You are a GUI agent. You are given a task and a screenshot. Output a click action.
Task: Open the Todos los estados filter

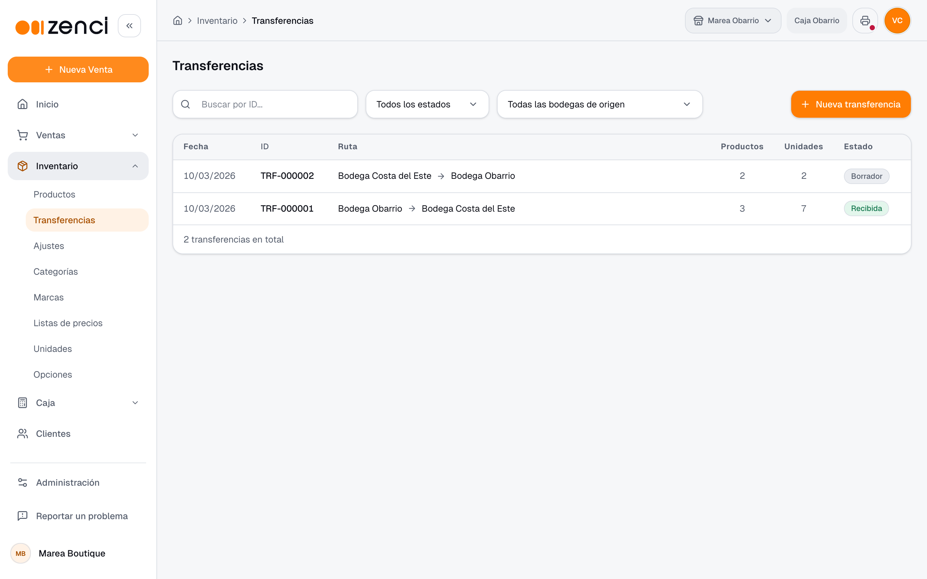click(427, 104)
